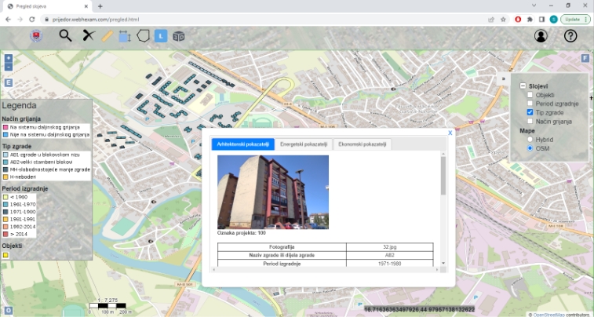Toggle the blue L legend button
Viewport: 594px width, 317px height.
(x=160, y=35)
